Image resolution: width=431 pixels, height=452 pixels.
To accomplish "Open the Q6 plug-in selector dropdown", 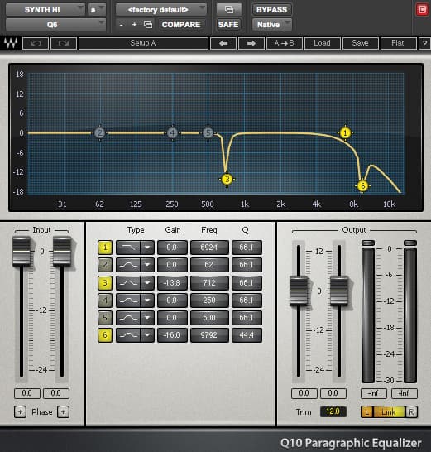I will click(55, 25).
